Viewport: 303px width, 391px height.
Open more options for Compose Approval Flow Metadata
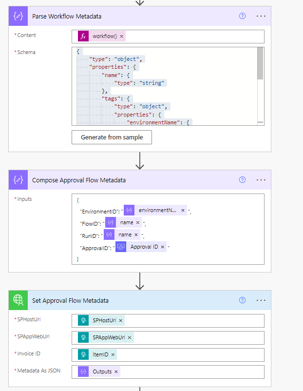pos(261,180)
